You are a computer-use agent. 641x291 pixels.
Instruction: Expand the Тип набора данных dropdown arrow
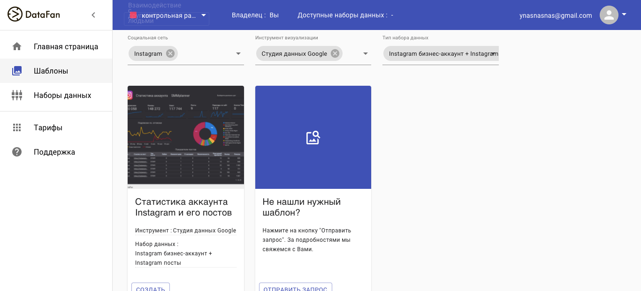pos(493,54)
